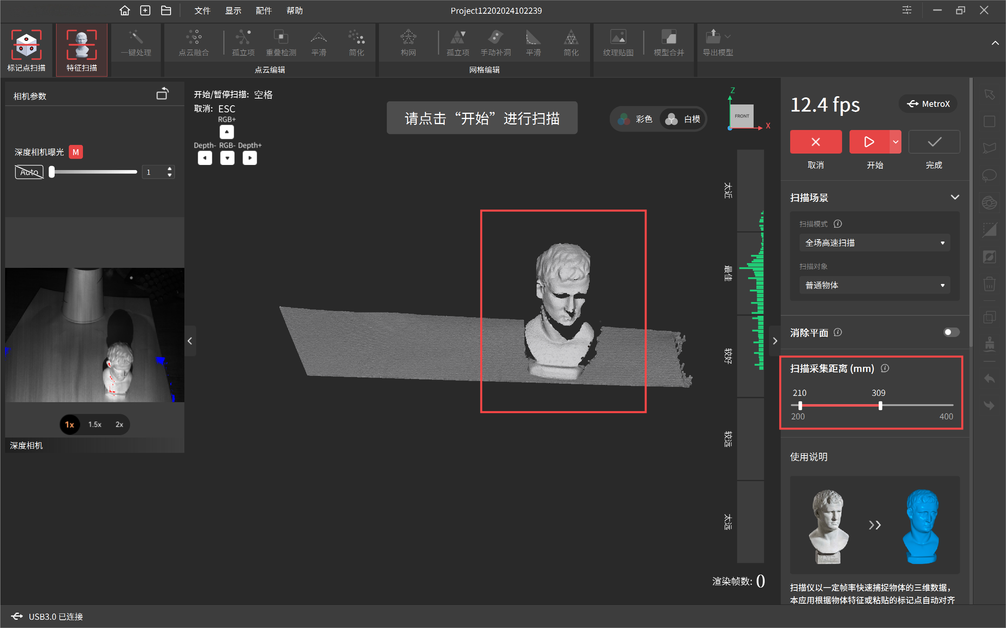
Task: Click the new project plus icon
Action: (145, 10)
